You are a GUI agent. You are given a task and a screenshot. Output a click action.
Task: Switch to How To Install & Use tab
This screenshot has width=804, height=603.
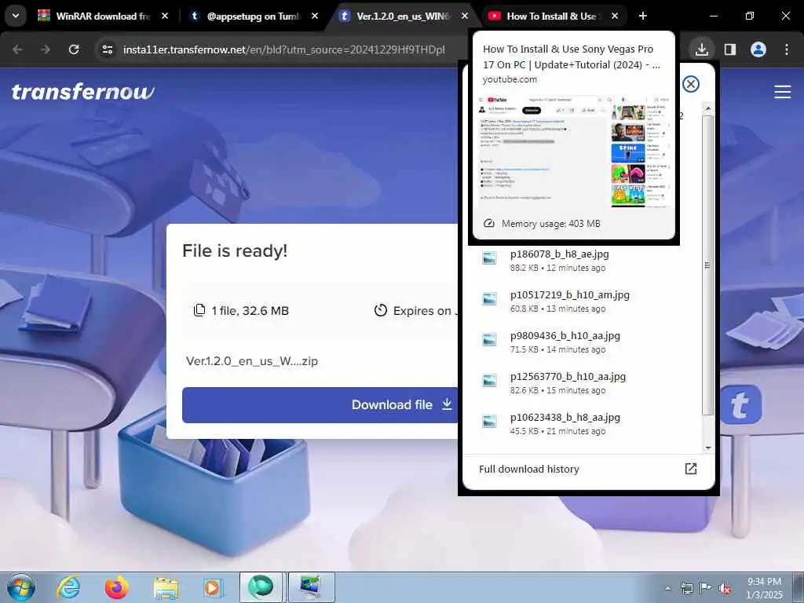(x=553, y=16)
